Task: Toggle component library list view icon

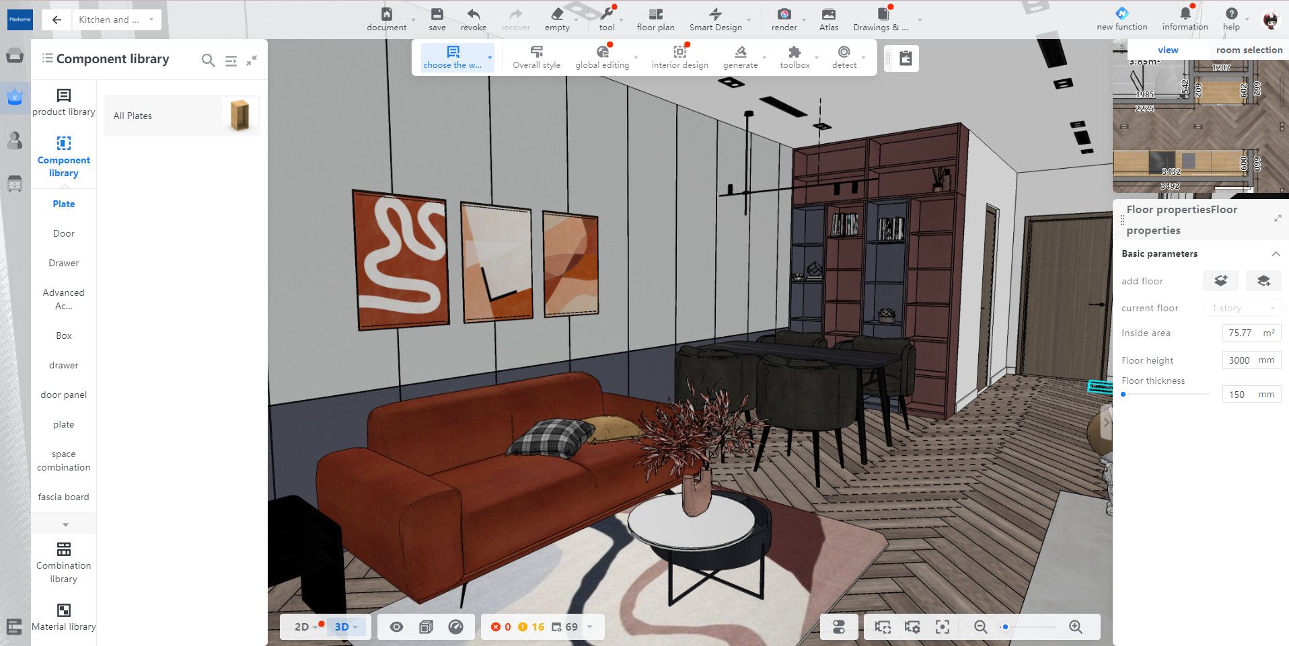Action: click(x=231, y=60)
